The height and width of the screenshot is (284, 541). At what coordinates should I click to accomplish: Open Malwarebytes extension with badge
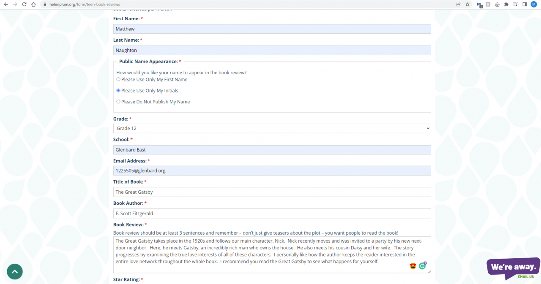479,5
